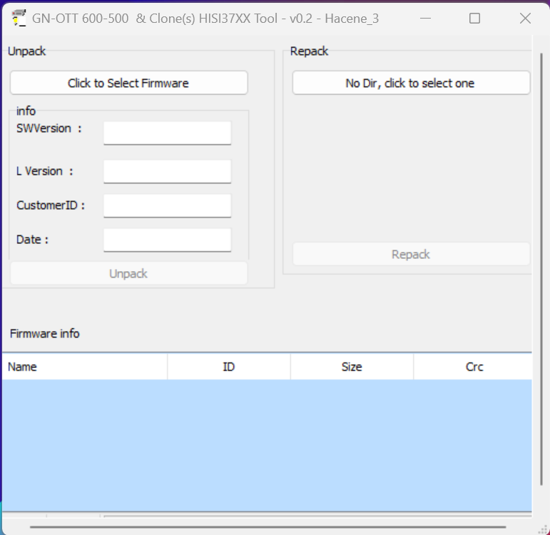
Task: Close the GN-OTT firmware tool window
Action: coord(525,19)
